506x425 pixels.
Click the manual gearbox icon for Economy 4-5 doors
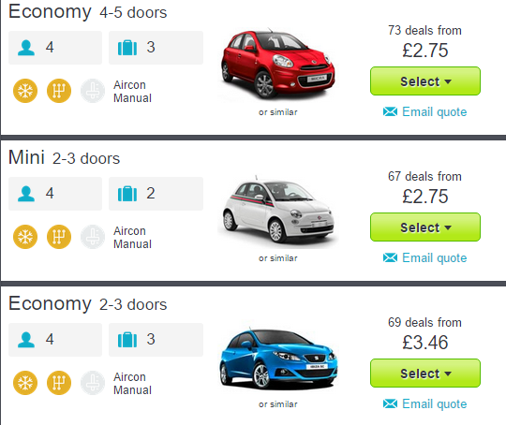[x=59, y=91]
